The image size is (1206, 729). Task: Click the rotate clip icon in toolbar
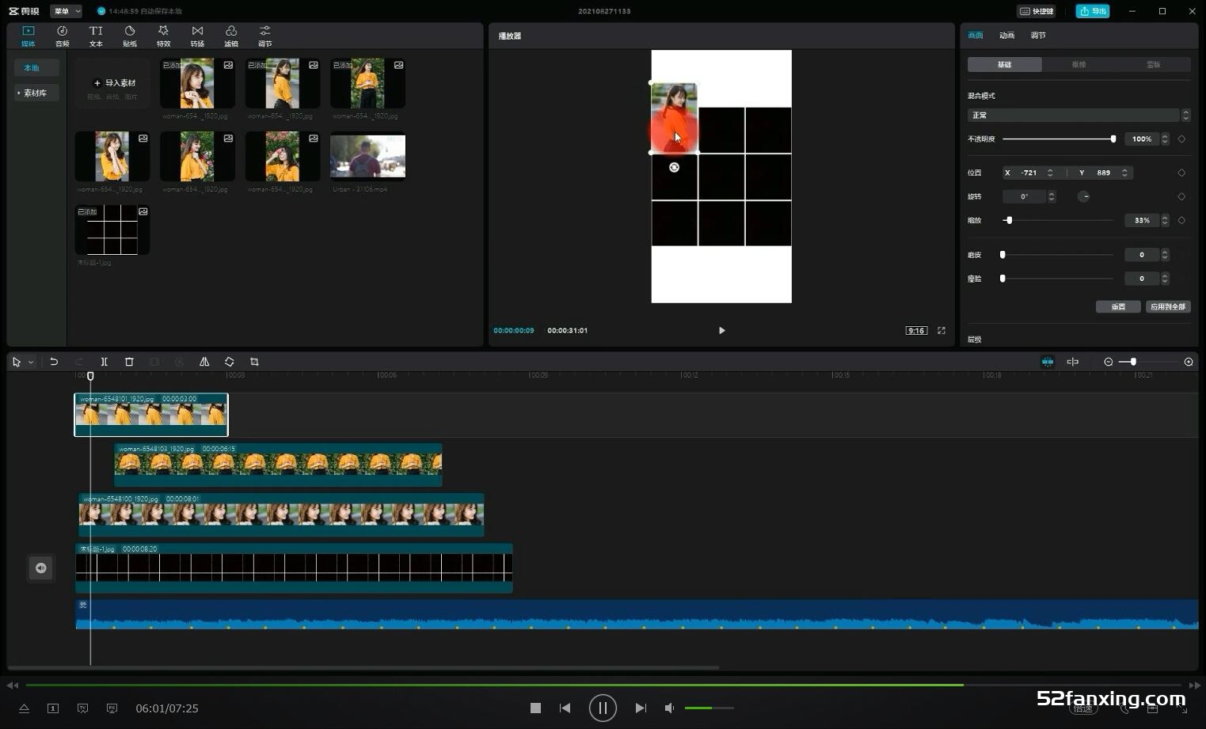tap(230, 362)
